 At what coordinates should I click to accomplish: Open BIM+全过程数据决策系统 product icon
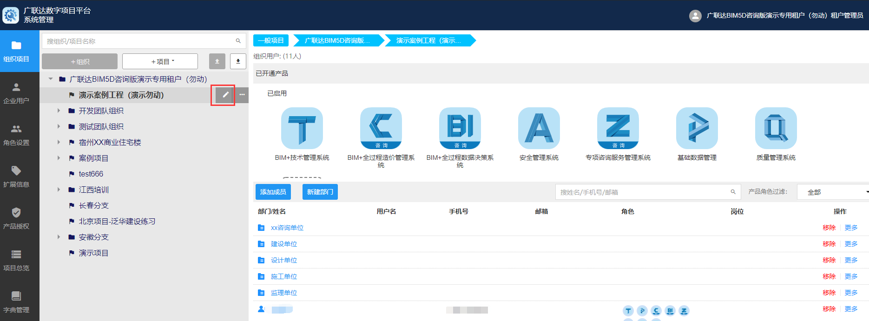coord(460,128)
